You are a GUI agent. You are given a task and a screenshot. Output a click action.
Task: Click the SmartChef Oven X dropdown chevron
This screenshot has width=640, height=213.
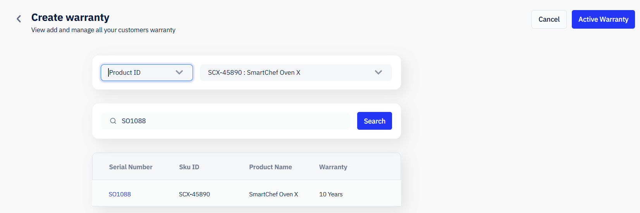click(378, 72)
